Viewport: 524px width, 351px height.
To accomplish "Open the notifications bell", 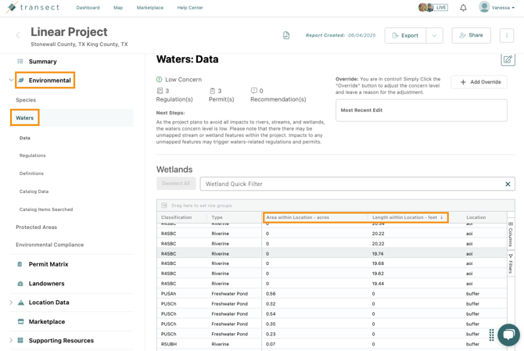I will pos(463,8).
